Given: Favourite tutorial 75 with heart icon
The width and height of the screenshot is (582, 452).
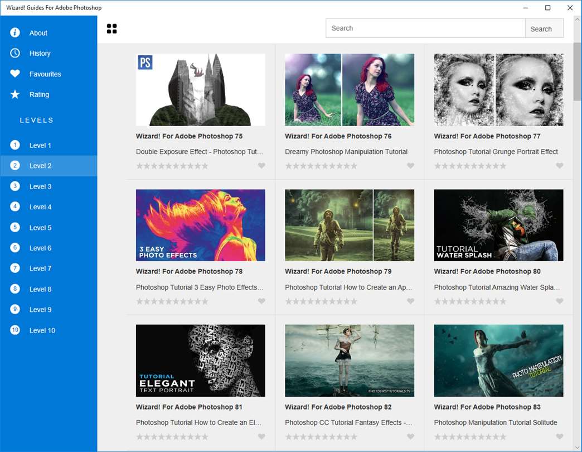Looking at the screenshot, I should (261, 166).
